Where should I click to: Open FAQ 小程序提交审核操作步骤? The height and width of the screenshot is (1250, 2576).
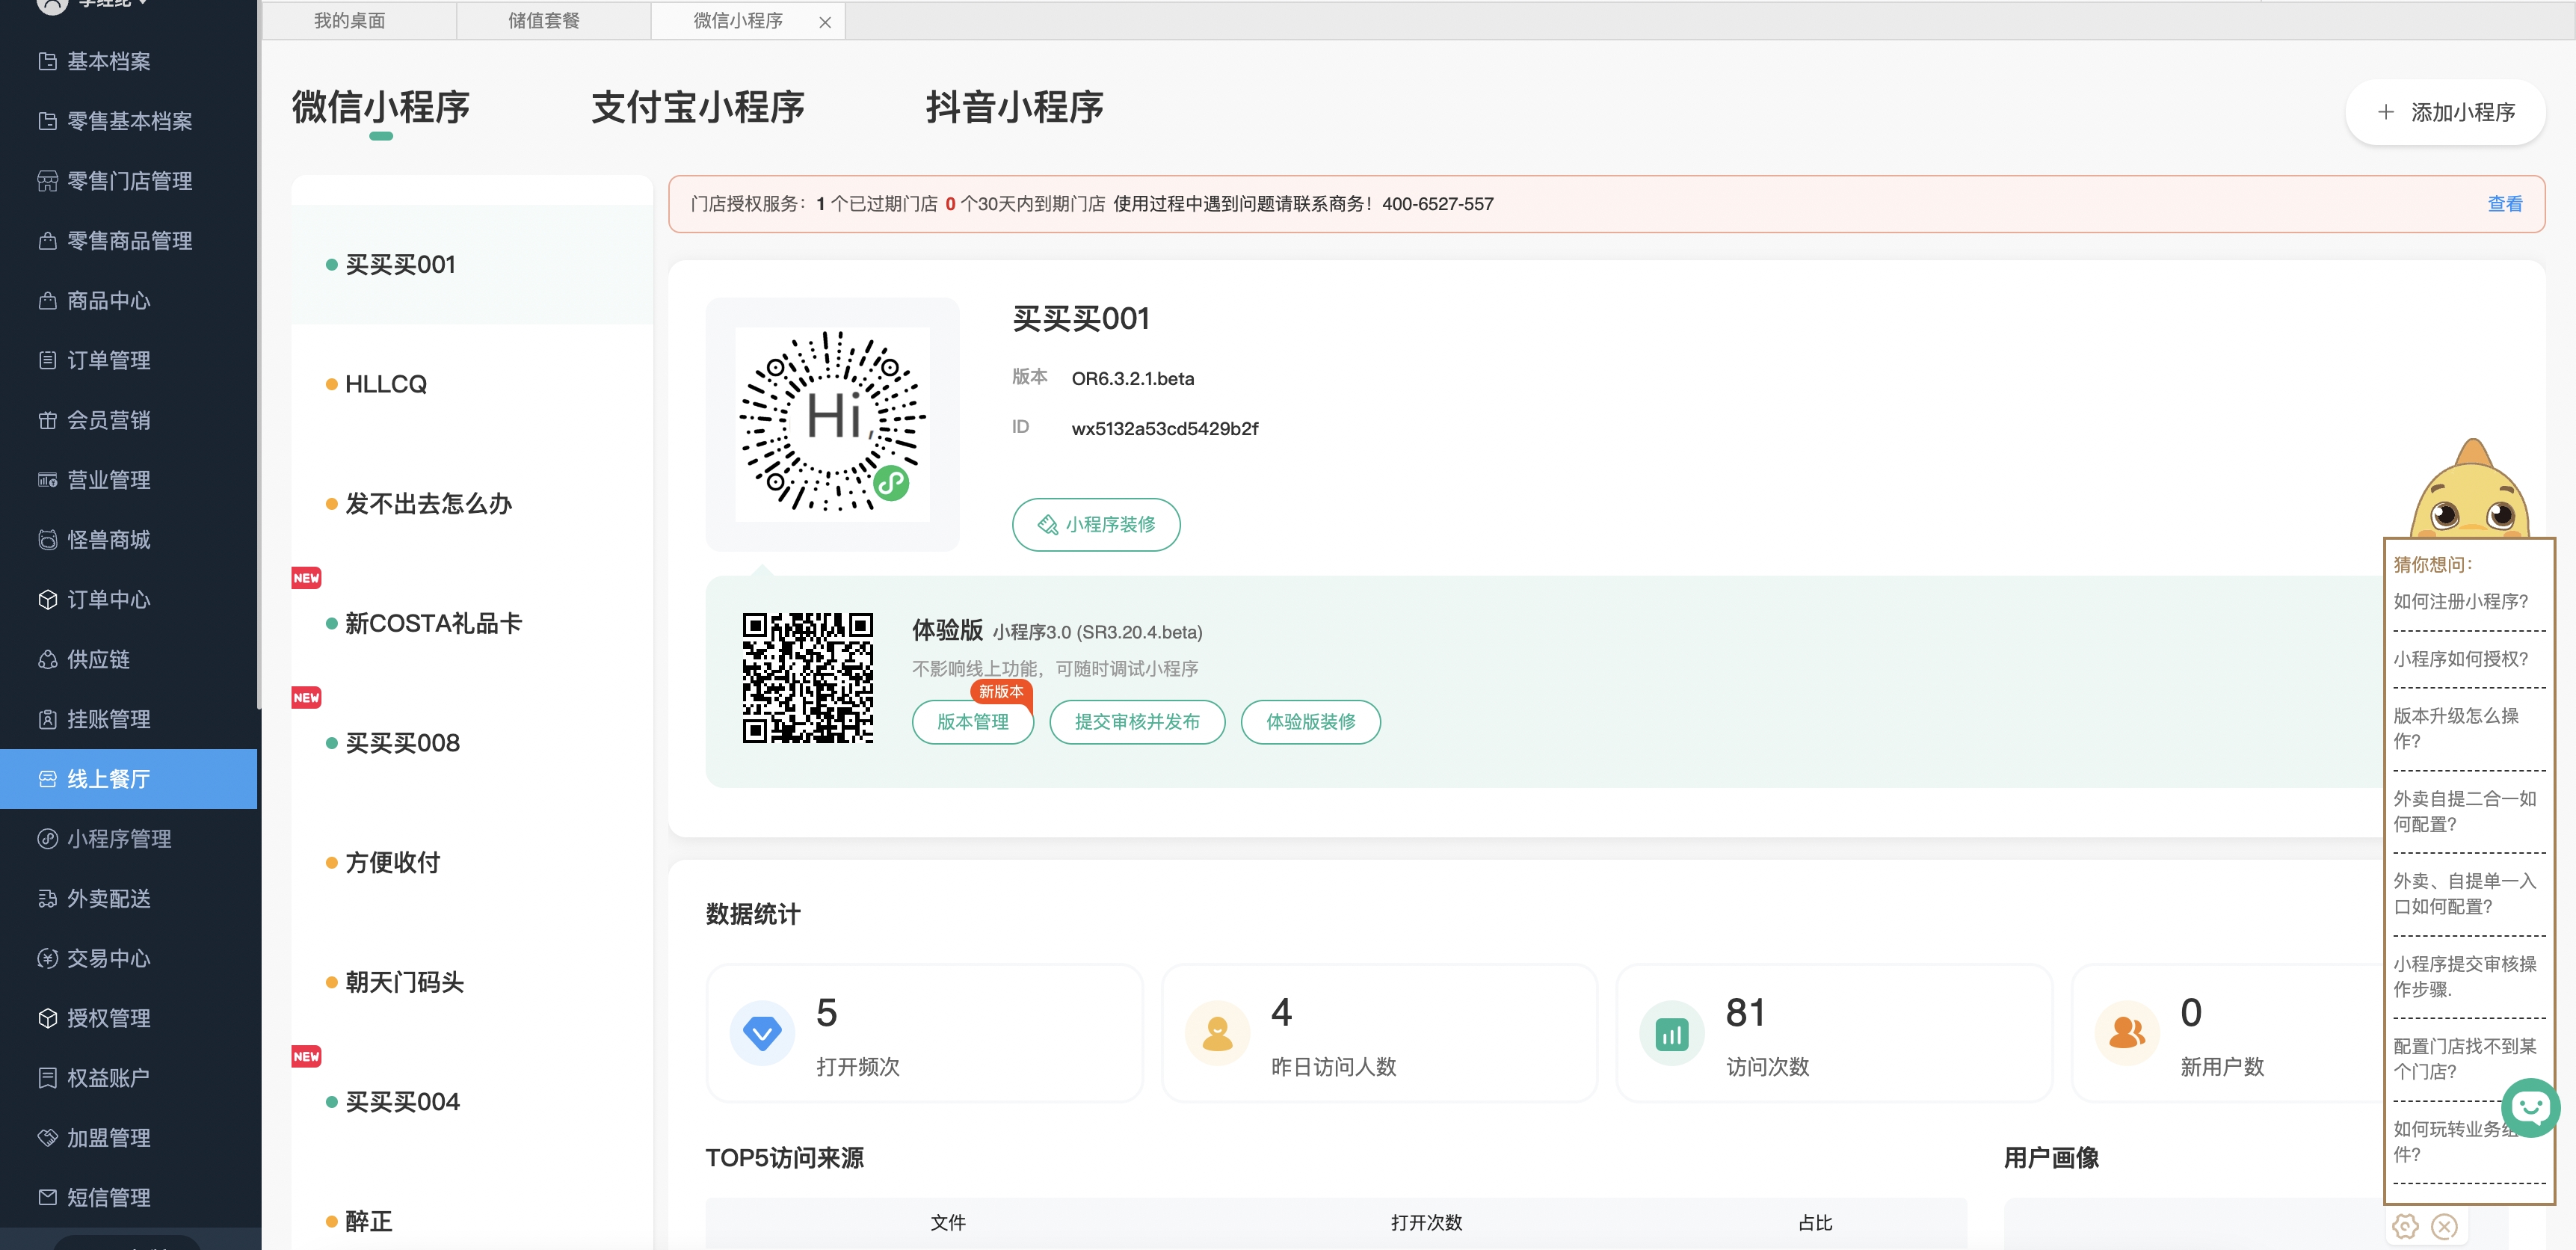click(x=2465, y=977)
